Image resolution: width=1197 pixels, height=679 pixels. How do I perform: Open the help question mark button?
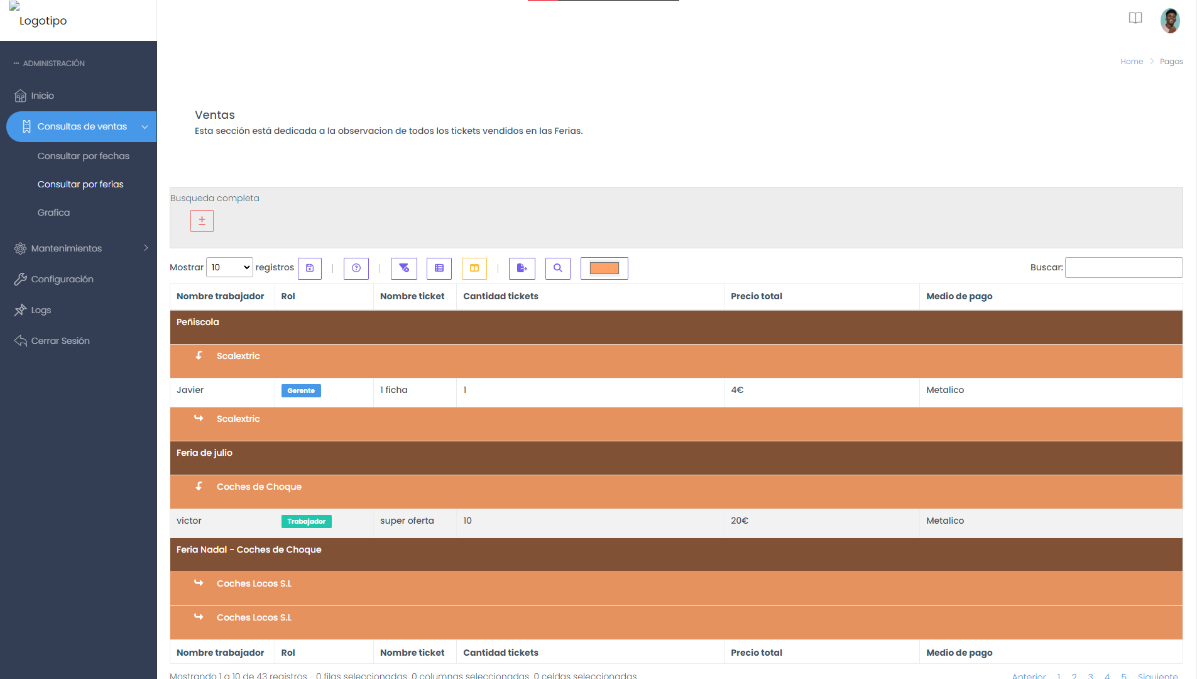click(356, 268)
